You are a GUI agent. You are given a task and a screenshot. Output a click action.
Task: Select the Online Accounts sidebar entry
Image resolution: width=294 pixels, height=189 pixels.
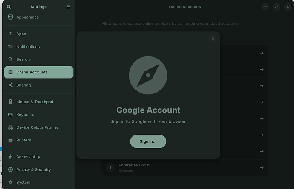39,72
